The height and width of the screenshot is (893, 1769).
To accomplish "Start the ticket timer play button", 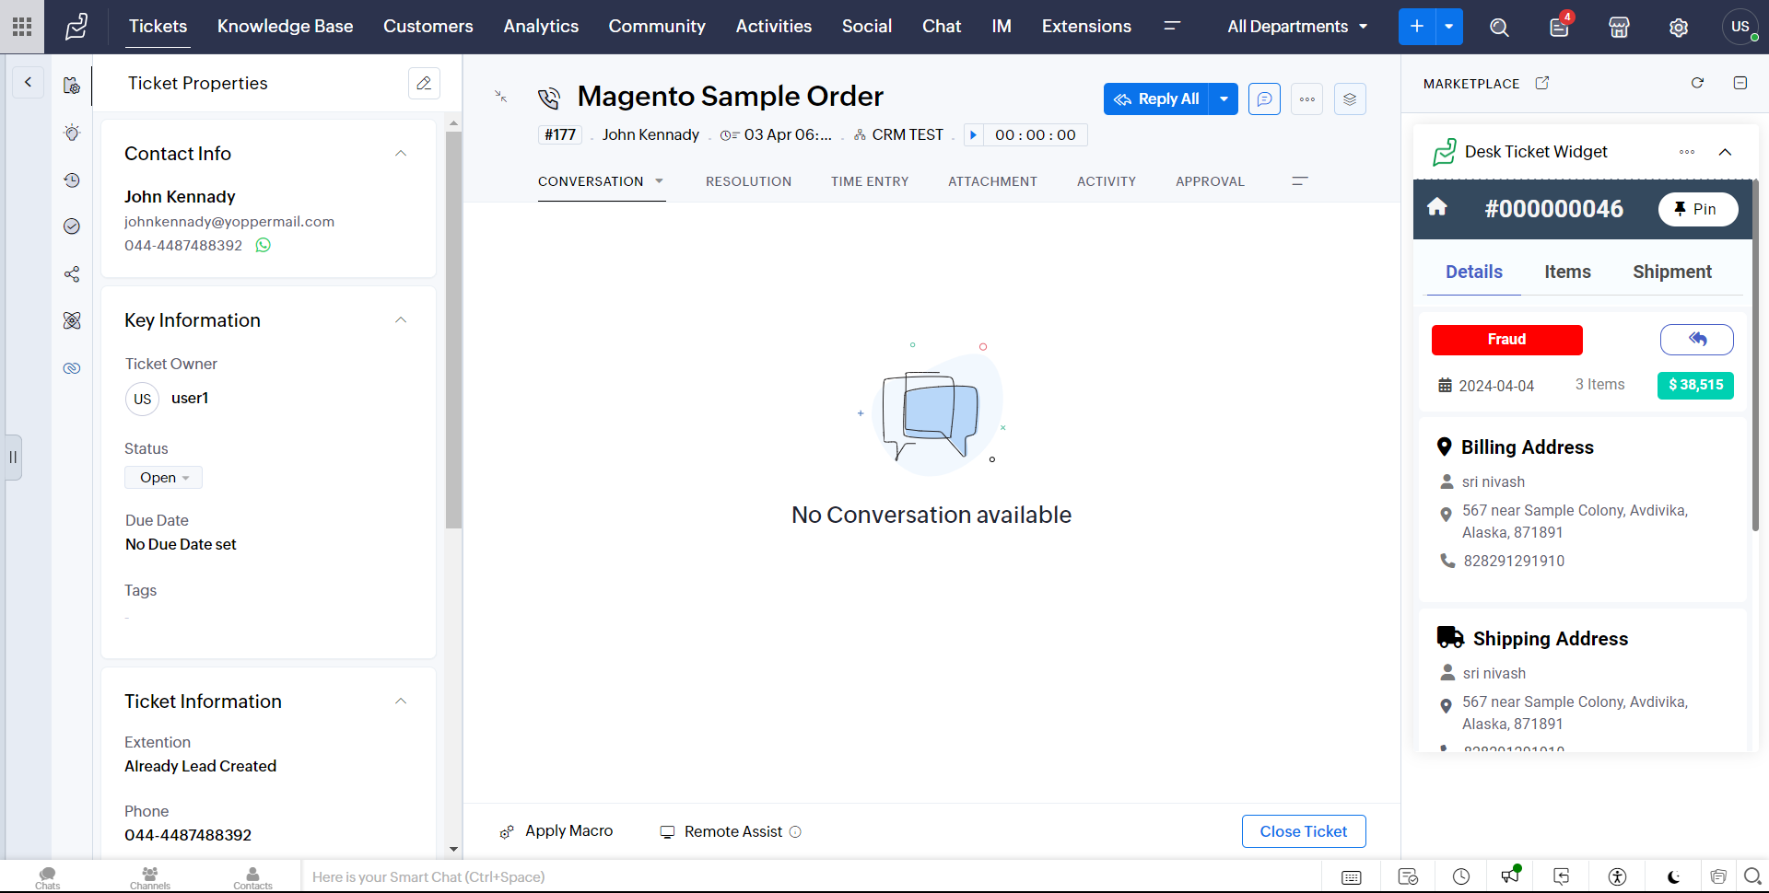I will [973, 135].
